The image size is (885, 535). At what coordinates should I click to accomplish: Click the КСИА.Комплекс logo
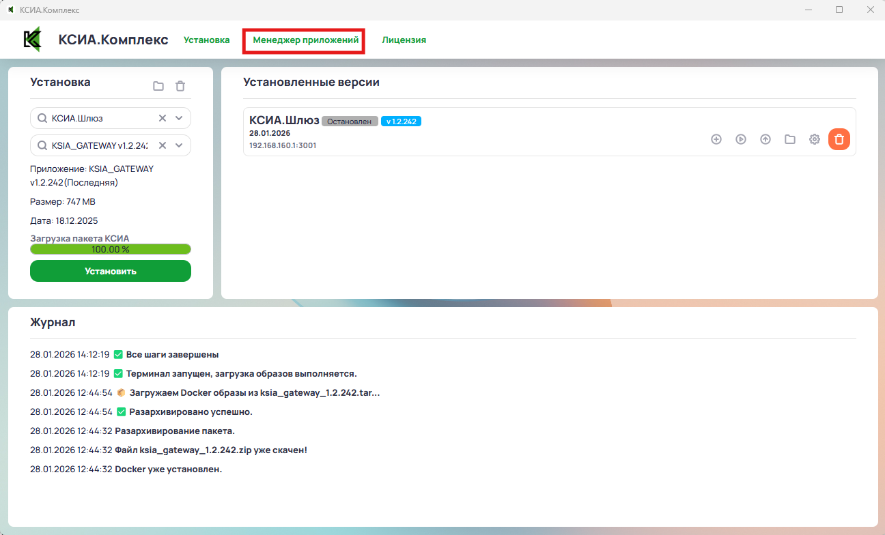click(x=32, y=40)
